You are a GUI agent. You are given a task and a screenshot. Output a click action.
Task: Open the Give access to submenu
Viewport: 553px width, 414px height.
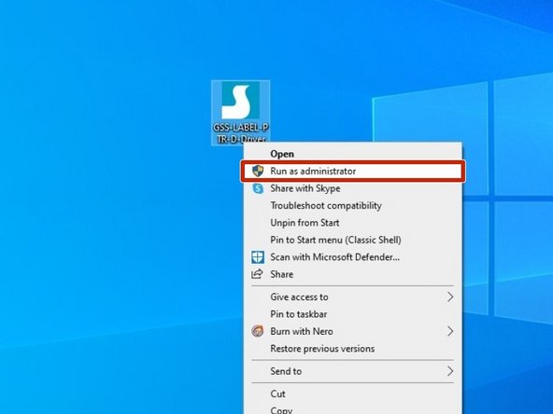click(x=353, y=297)
